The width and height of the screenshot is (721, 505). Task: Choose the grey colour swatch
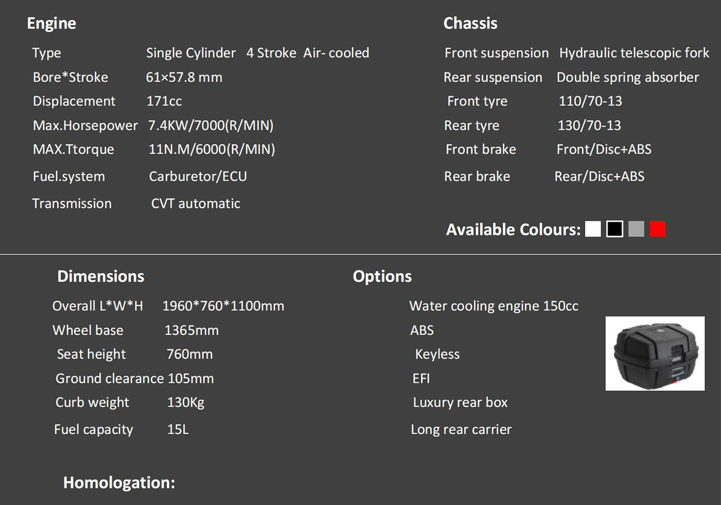point(636,229)
